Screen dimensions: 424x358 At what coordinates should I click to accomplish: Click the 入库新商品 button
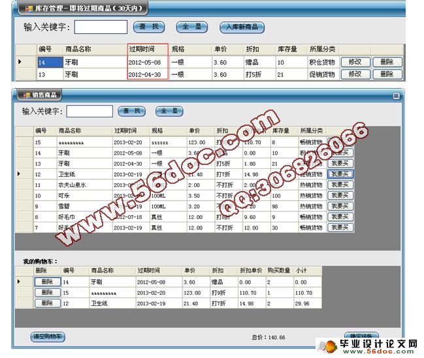242,27
